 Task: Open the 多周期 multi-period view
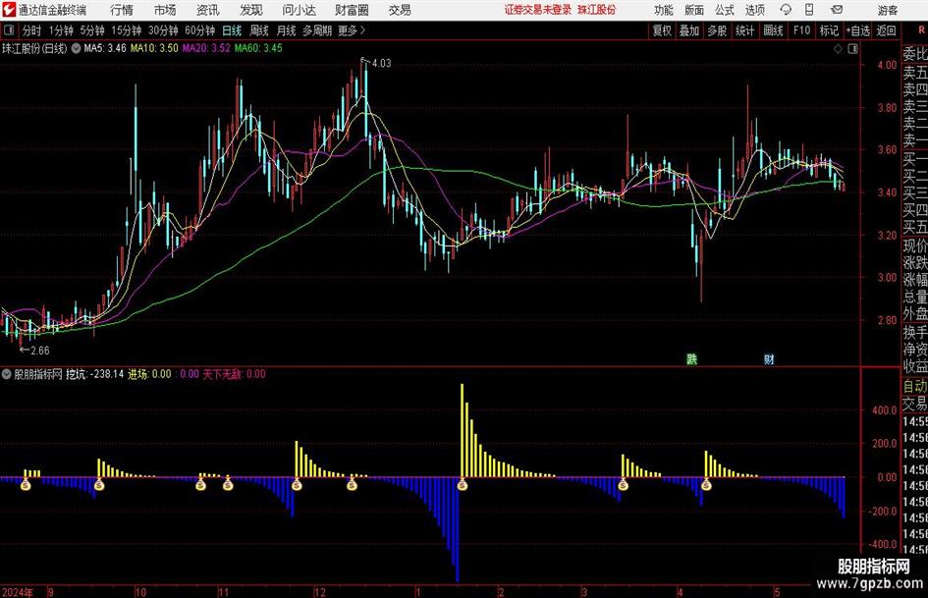(317, 30)
